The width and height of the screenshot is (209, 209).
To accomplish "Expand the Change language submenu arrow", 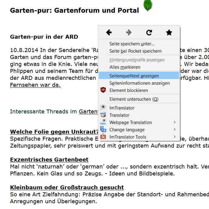I will (175, 129).
